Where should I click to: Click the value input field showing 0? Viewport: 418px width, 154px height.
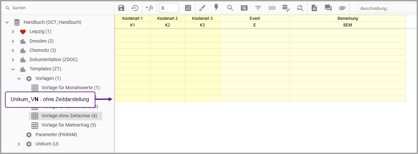(169, 8)
